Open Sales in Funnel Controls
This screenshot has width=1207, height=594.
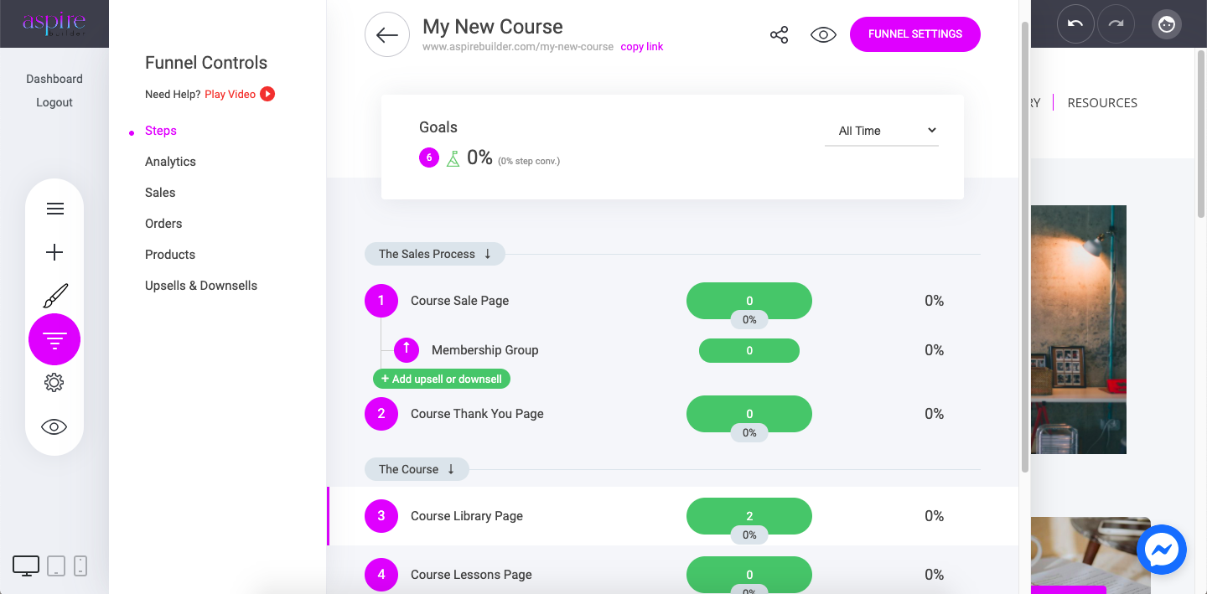tap(160, 193)
